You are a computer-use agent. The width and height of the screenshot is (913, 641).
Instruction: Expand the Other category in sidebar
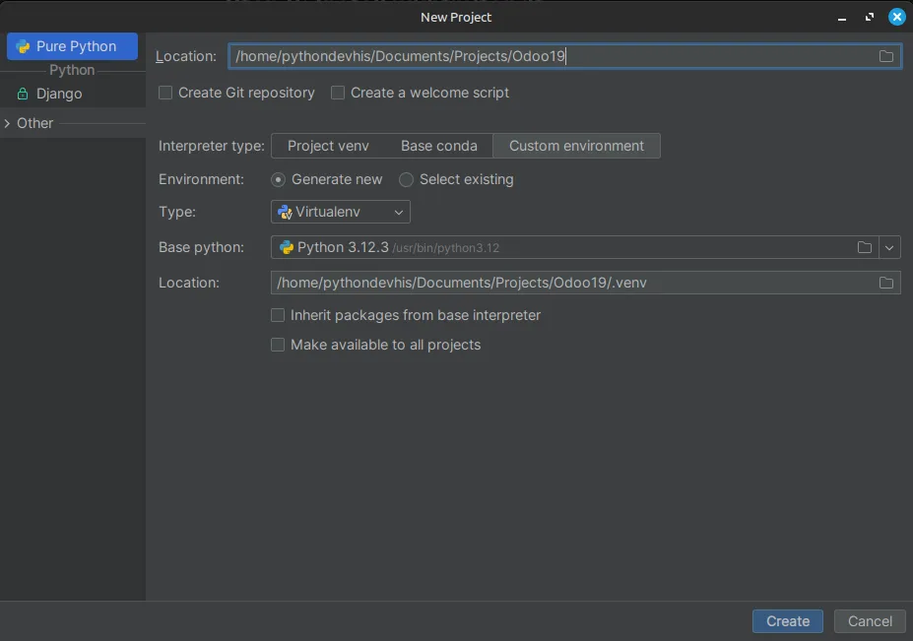coord(8,123)
